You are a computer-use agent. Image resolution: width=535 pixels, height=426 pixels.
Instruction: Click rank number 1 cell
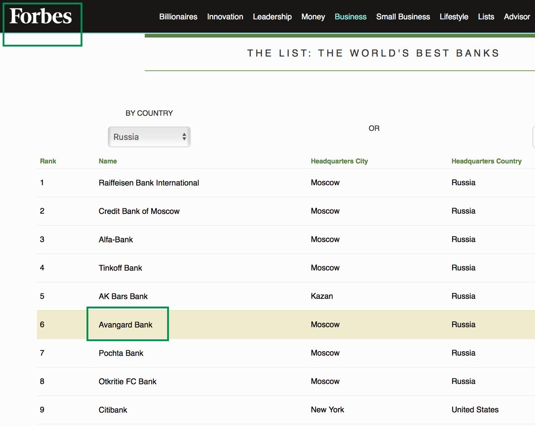[x=42, y=182]
